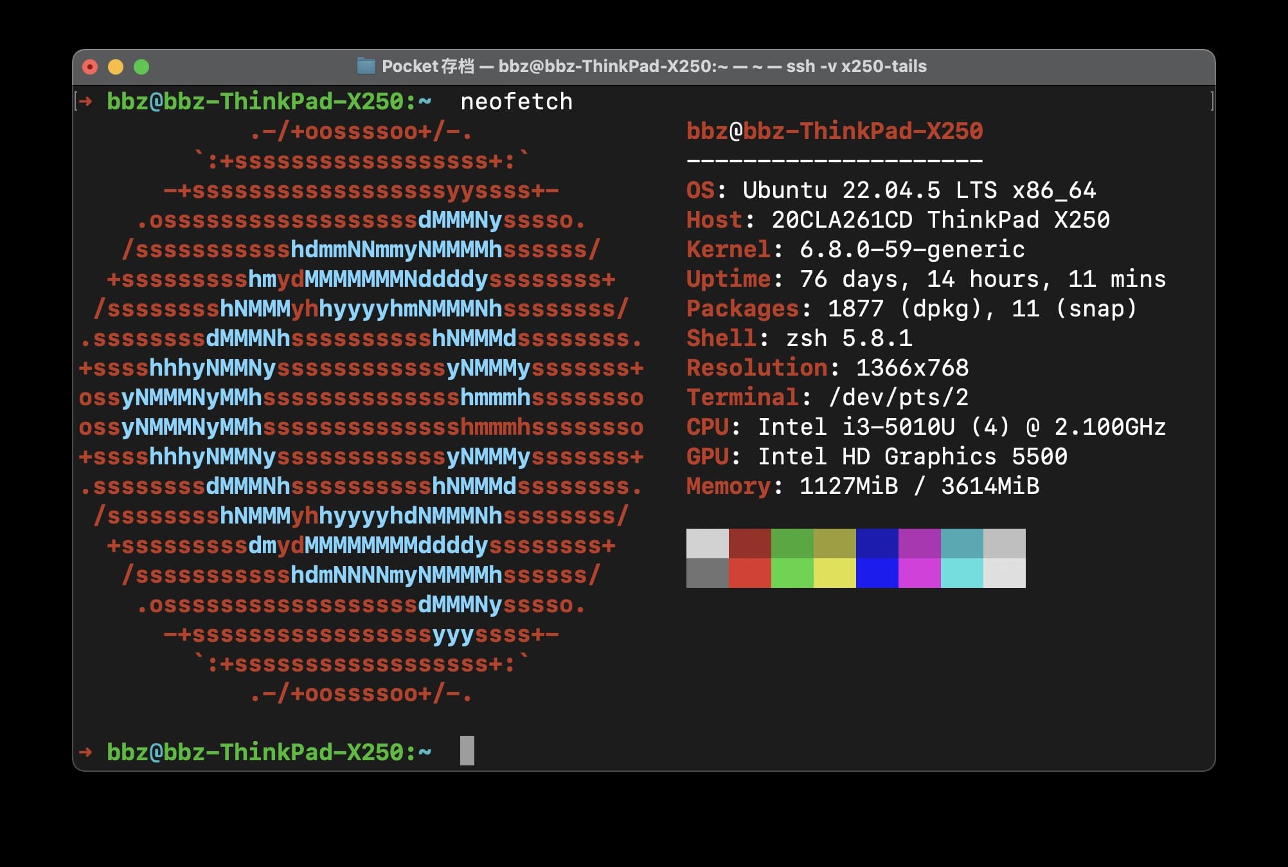Click the bright cyan color block
Screen dimensions: 1288x867
pyautogui.click(x=962, y=573)
